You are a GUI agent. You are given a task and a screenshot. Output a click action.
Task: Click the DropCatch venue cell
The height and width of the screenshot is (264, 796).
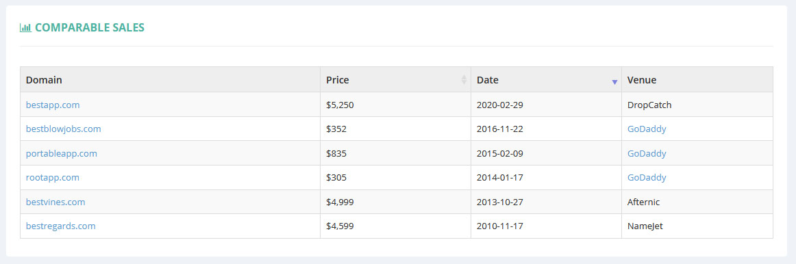[697, 105]
